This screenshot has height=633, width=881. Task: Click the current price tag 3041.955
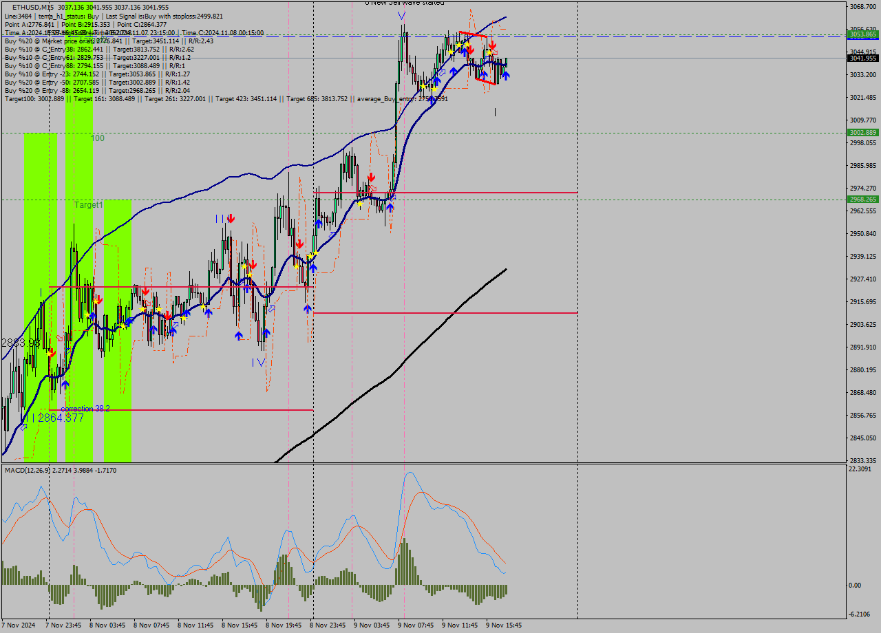862,58
